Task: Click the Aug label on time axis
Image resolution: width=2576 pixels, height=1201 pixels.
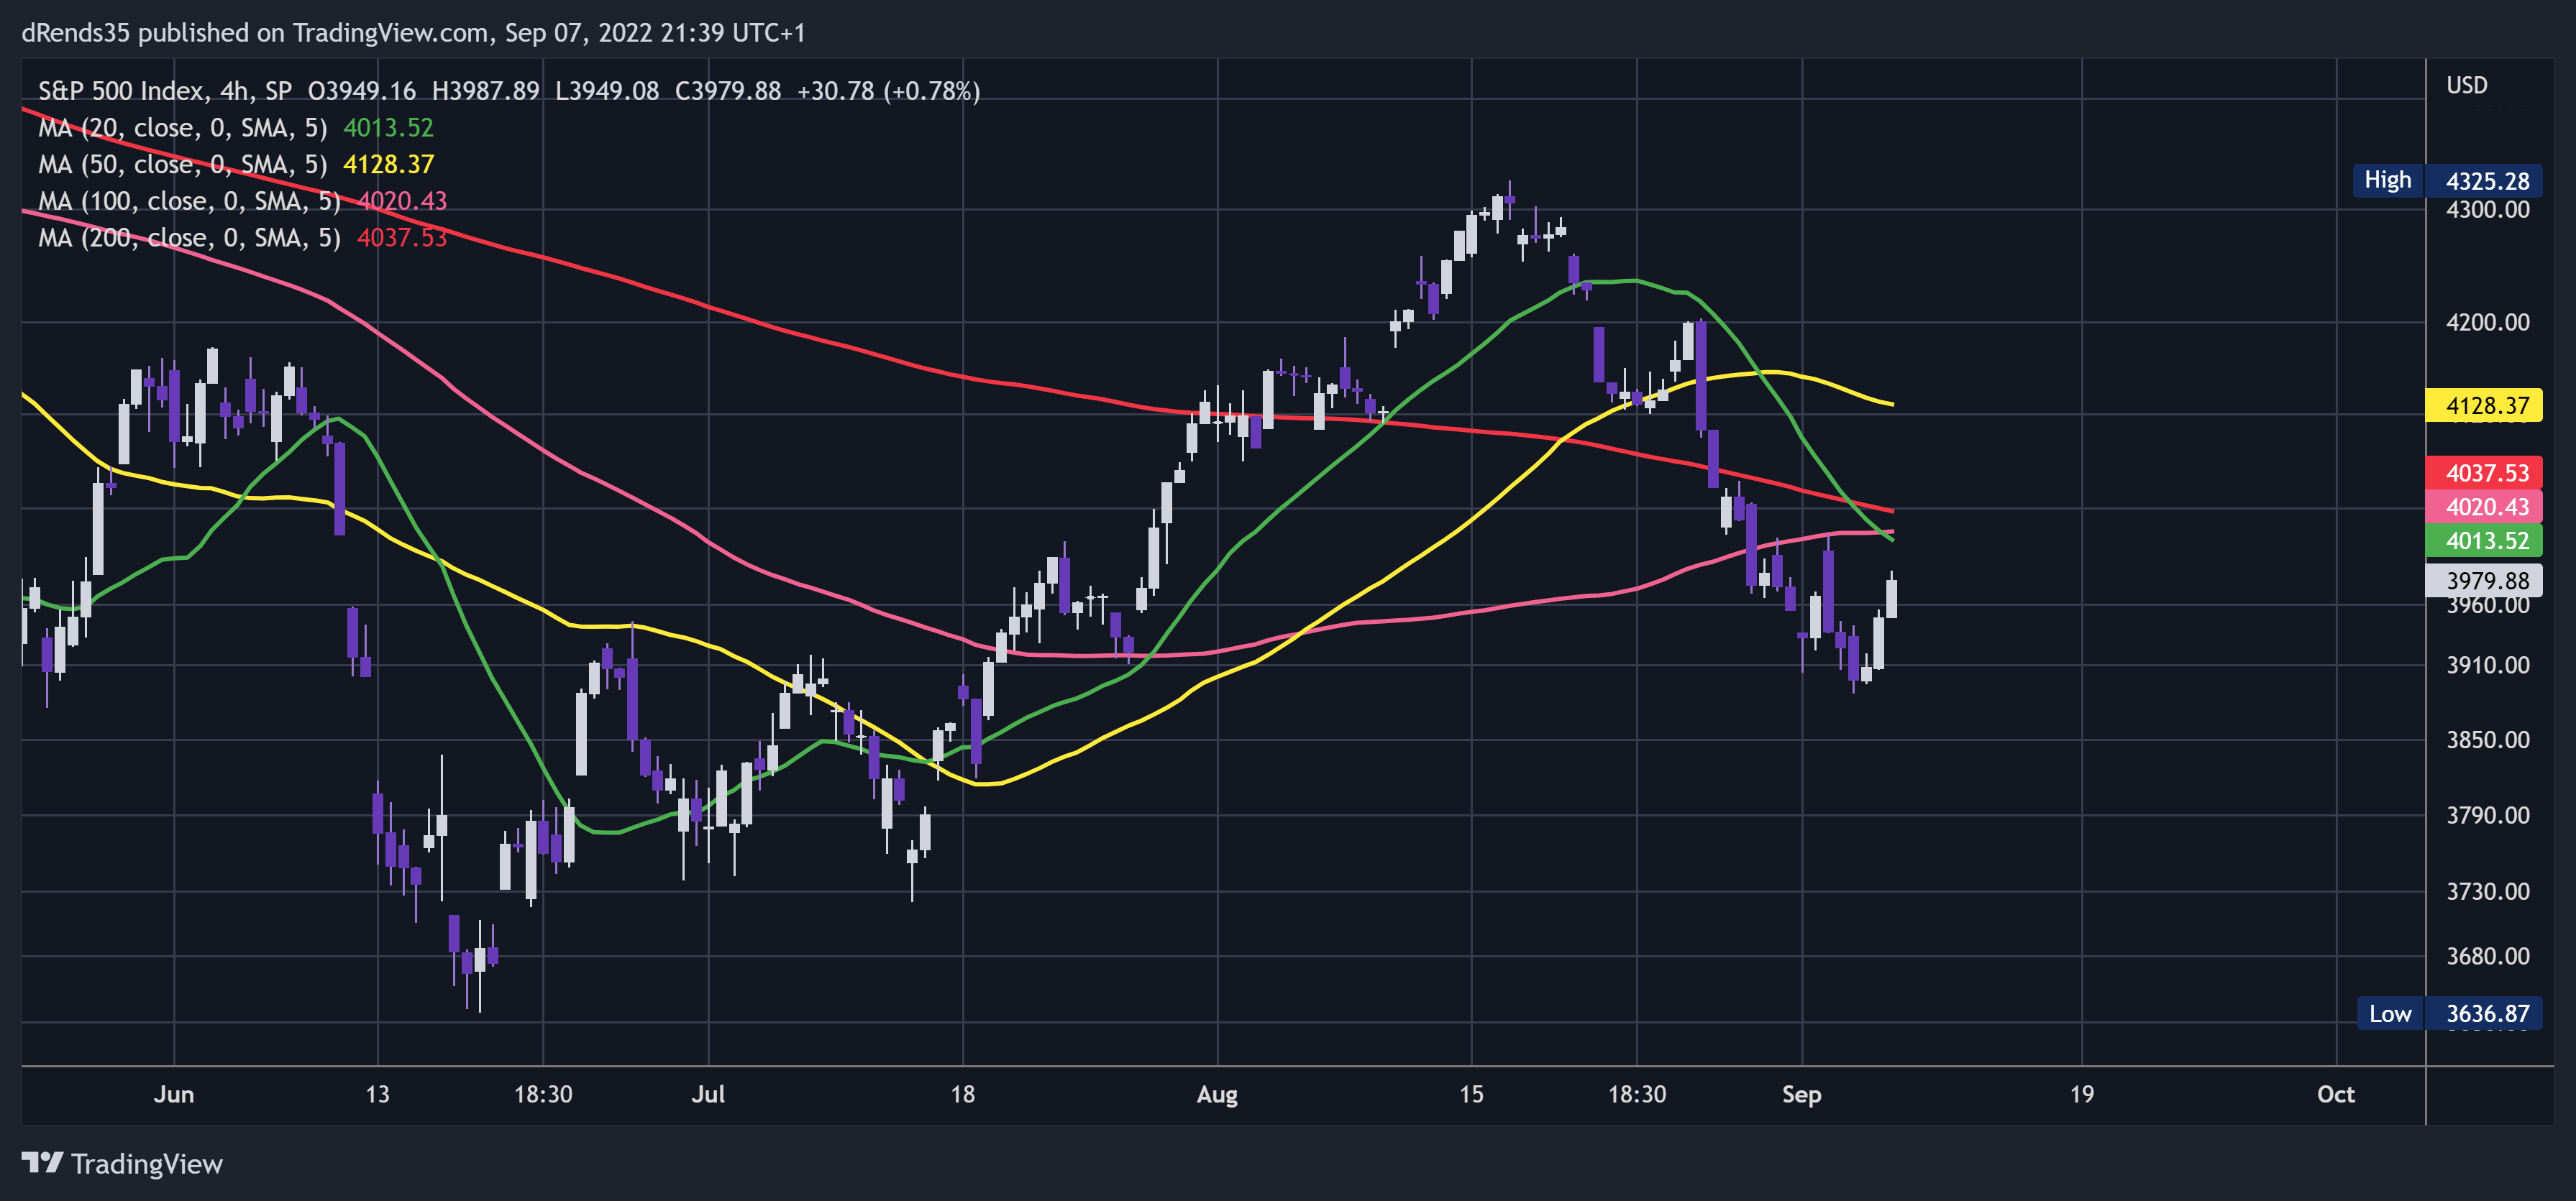Action: [x=1217, y=1094]
